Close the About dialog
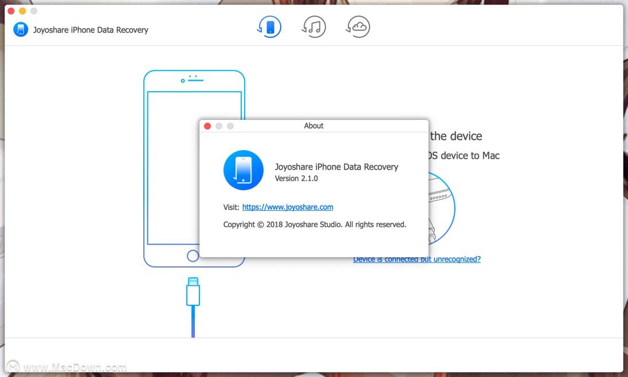628x377 pixels. tap(207, 126)
